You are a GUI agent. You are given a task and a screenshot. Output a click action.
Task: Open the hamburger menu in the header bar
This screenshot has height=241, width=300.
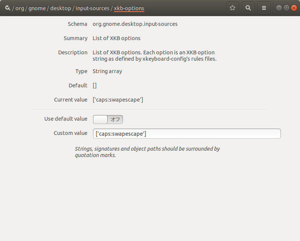point(264,7)
